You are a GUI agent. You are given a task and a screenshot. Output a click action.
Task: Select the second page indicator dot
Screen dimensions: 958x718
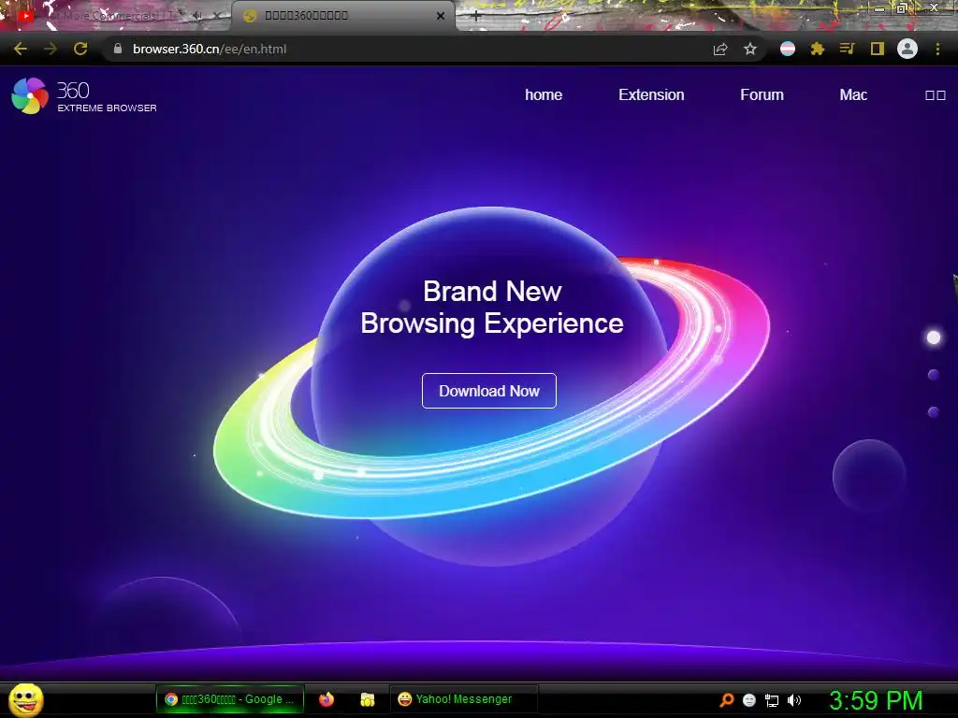pos(933,374)
